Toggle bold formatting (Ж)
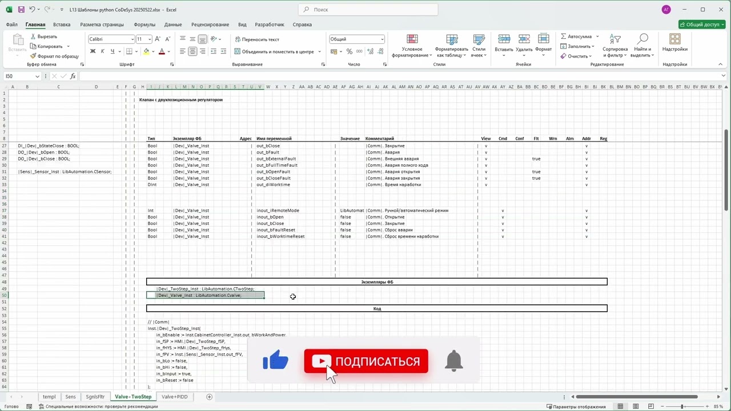This screenshot has height=411, width=731. coord(93,51)
